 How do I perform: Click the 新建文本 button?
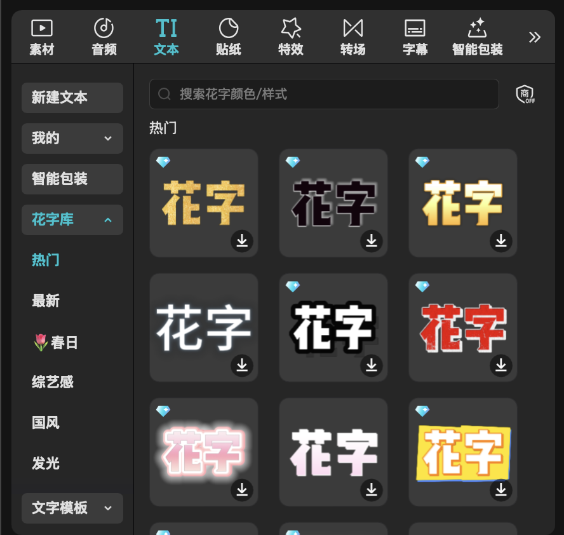click(x=72, y=97)
